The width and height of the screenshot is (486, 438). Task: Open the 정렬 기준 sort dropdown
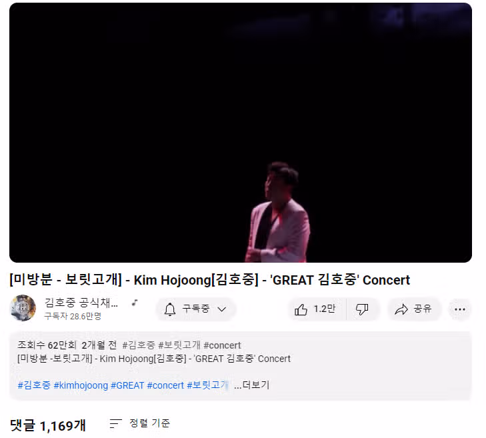coord(140,423)
